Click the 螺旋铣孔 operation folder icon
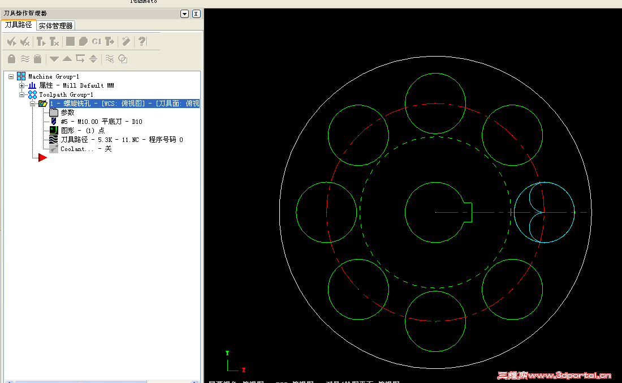The width and height of the screenshot is (622, 383). 43,104
